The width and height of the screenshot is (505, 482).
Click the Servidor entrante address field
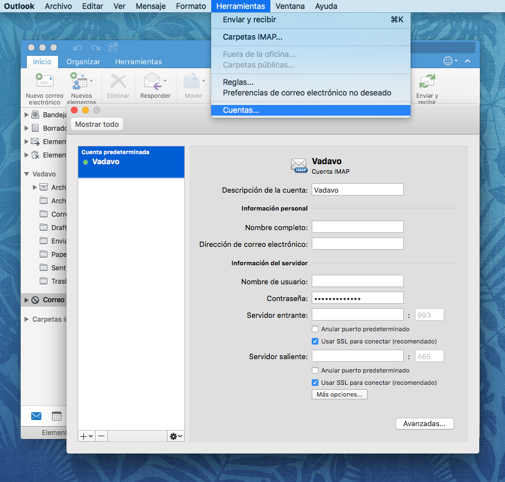pyautogui.click(x=358, y=314)
